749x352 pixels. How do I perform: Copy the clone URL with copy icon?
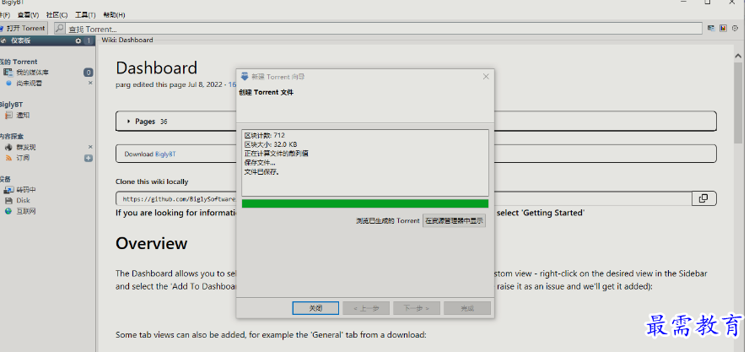coord(703,198)
